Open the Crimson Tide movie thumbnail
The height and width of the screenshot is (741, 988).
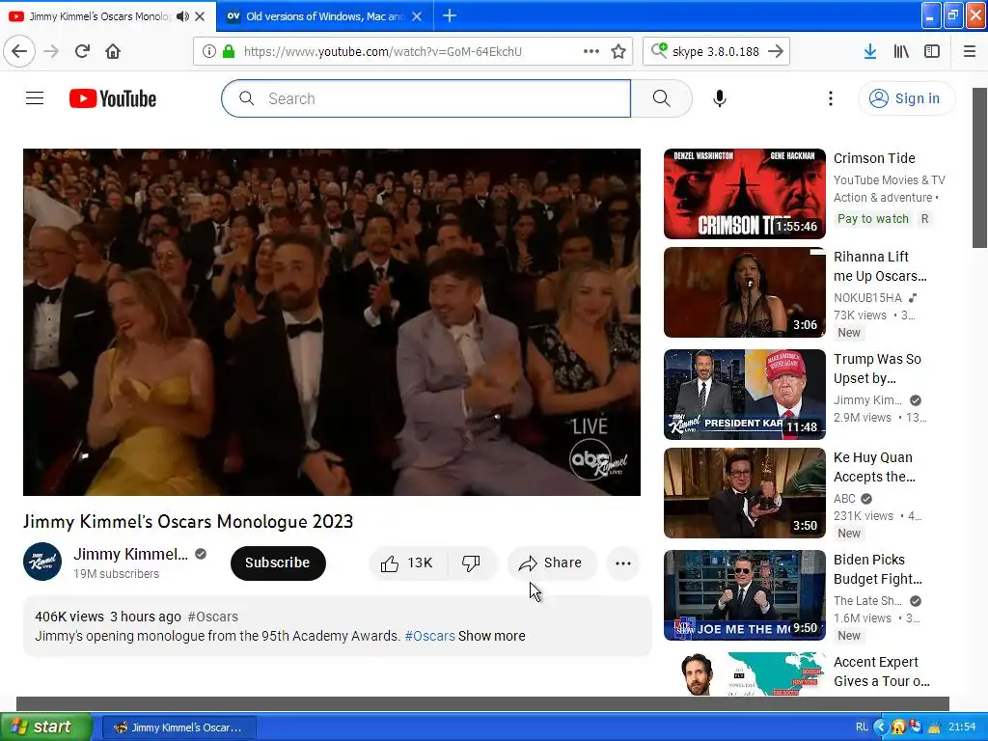(744, 194)
